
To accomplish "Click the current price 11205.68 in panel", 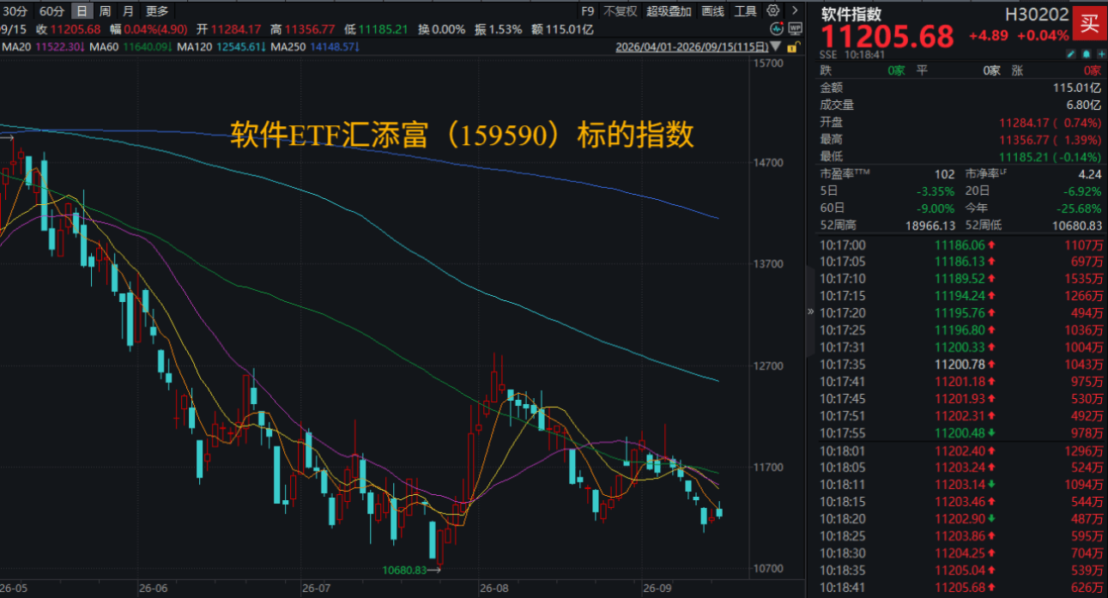I will coord(887,37).
